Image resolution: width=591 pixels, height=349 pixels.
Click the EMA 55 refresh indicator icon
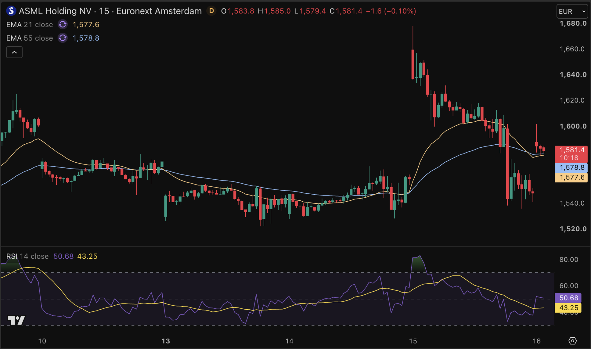tap(63, 38)
